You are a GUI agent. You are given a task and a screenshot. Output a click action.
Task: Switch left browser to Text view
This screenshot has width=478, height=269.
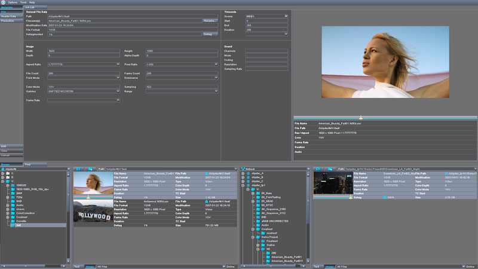78,266
